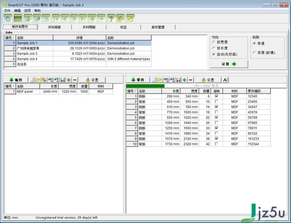Create new panel list page icon
Screen dimensions: 291x223
[x=32, y=80]
